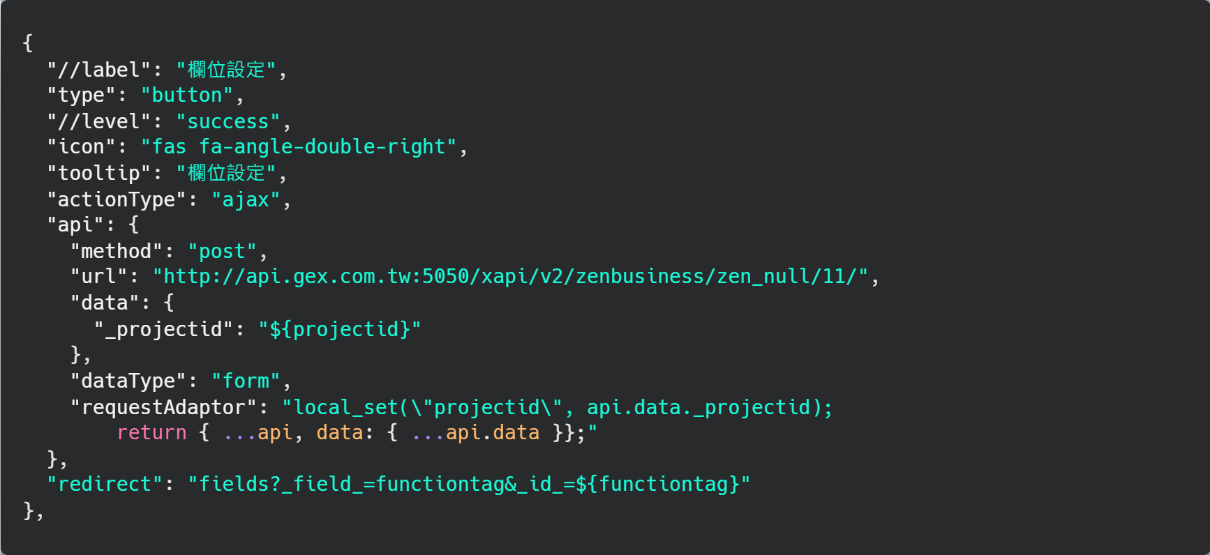Screen dimensions: 1210x555
Task: Click the "requestAdaptor" key
Action: coord(163,407)
